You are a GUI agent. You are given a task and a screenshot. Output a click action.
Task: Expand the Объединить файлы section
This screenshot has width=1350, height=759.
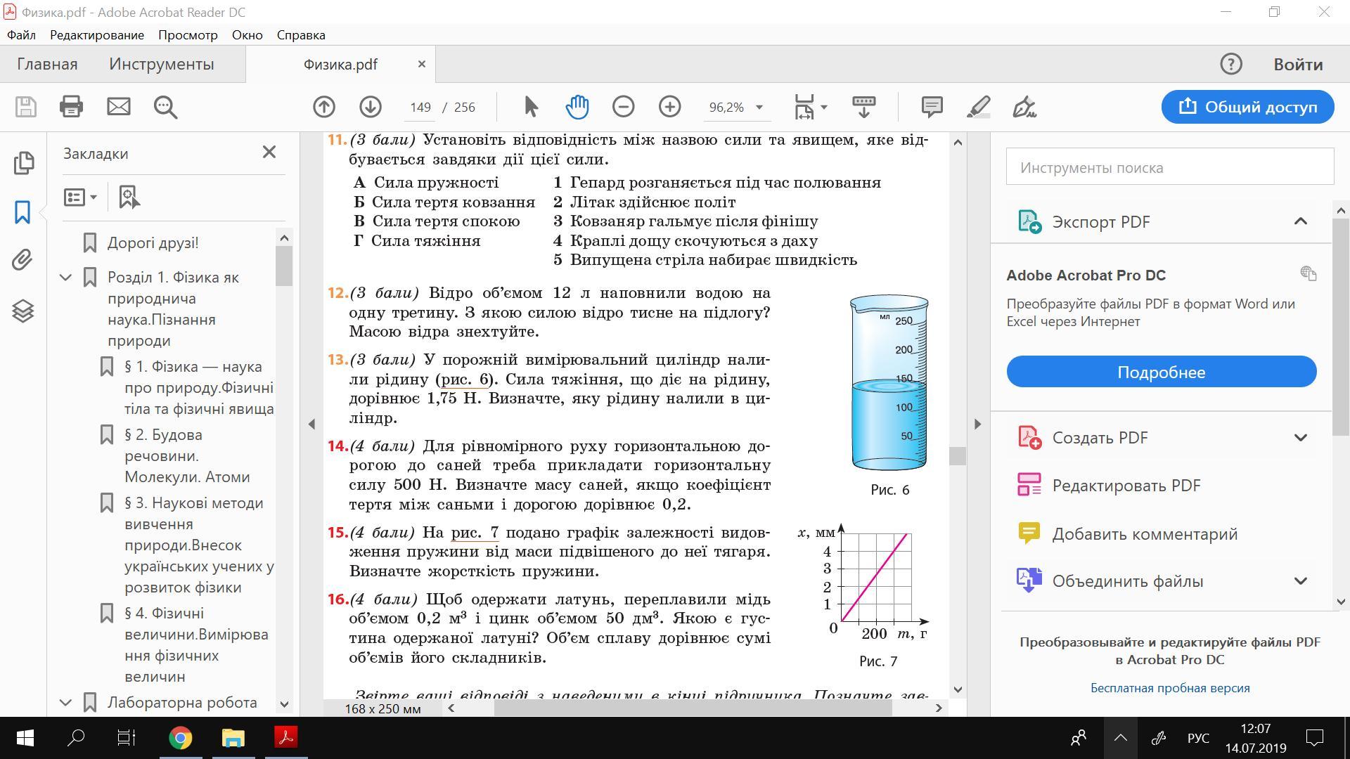(1300, 581)
